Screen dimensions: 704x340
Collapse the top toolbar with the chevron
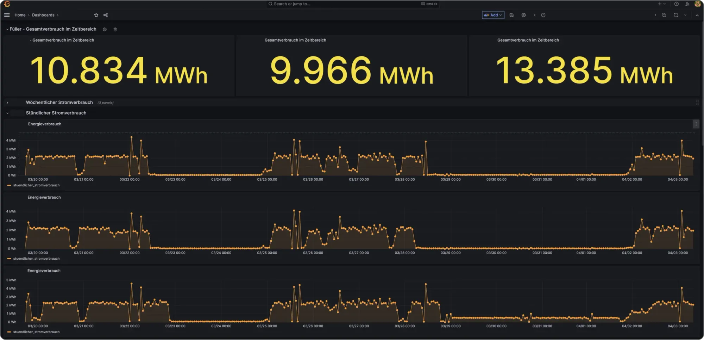(x=697, y=15)
